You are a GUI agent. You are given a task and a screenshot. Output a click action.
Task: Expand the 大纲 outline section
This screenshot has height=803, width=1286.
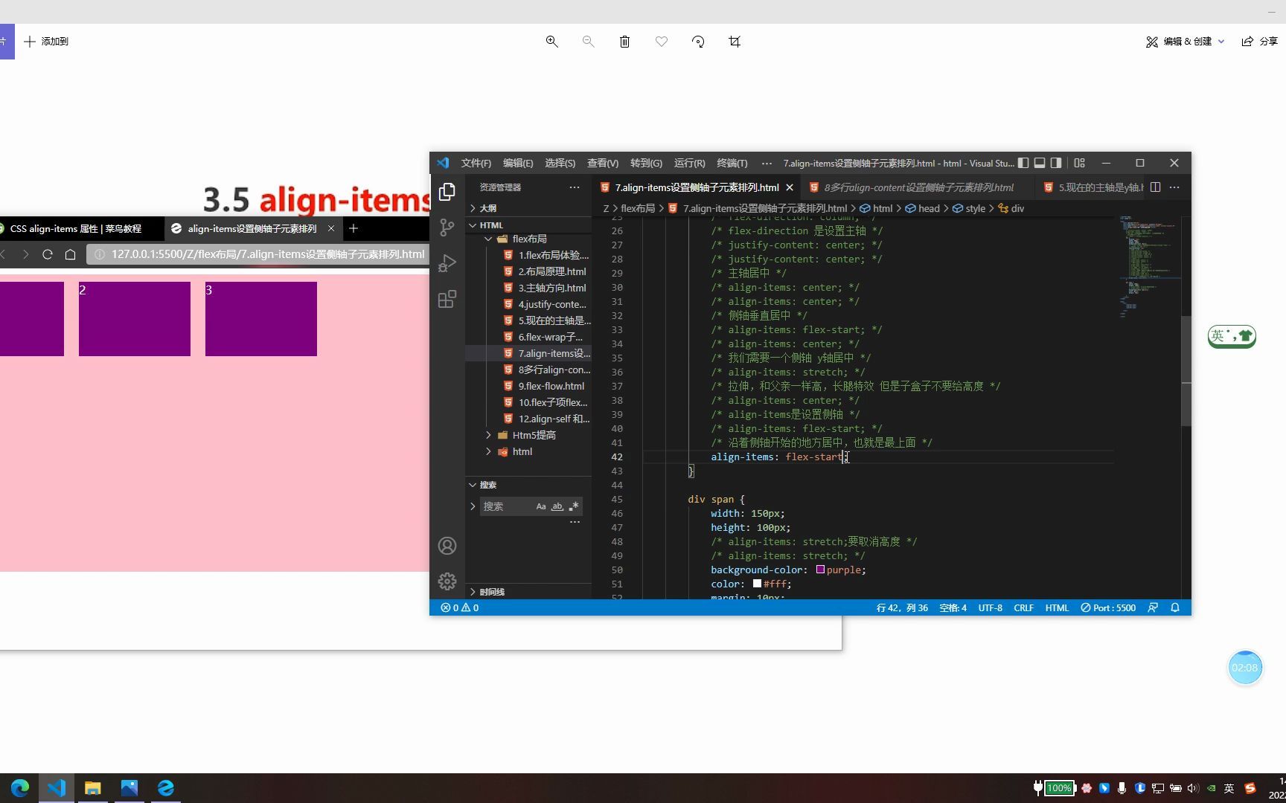point(473,208)
